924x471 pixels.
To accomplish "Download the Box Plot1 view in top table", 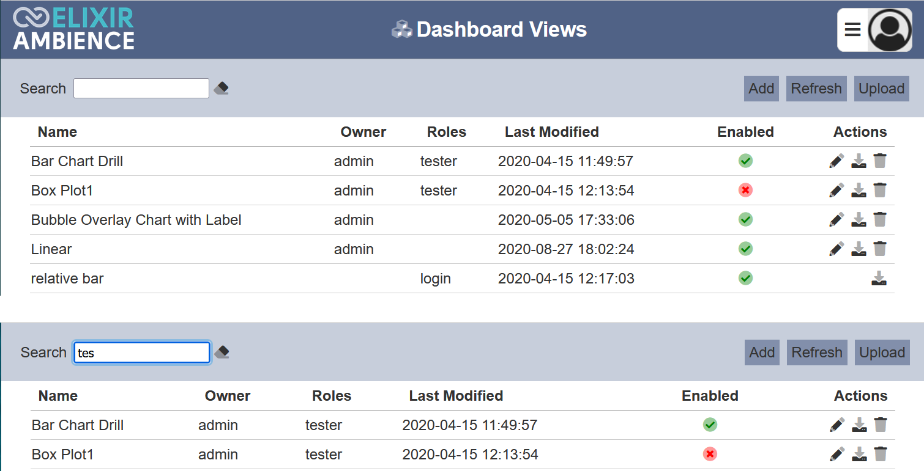I will click(859, 191).
